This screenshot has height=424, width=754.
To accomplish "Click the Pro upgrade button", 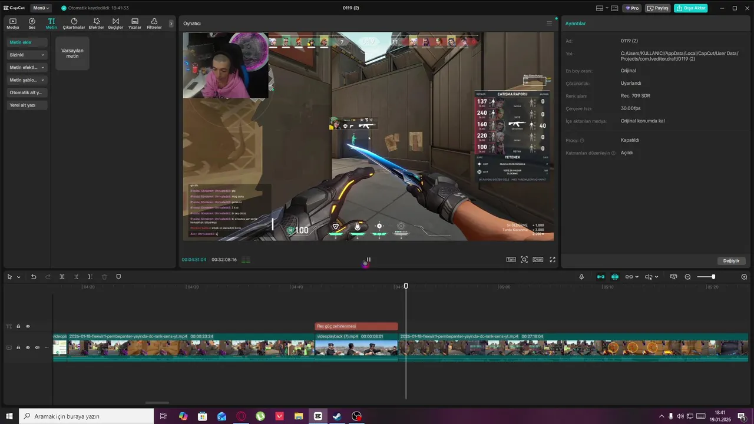I will point(633,8).
